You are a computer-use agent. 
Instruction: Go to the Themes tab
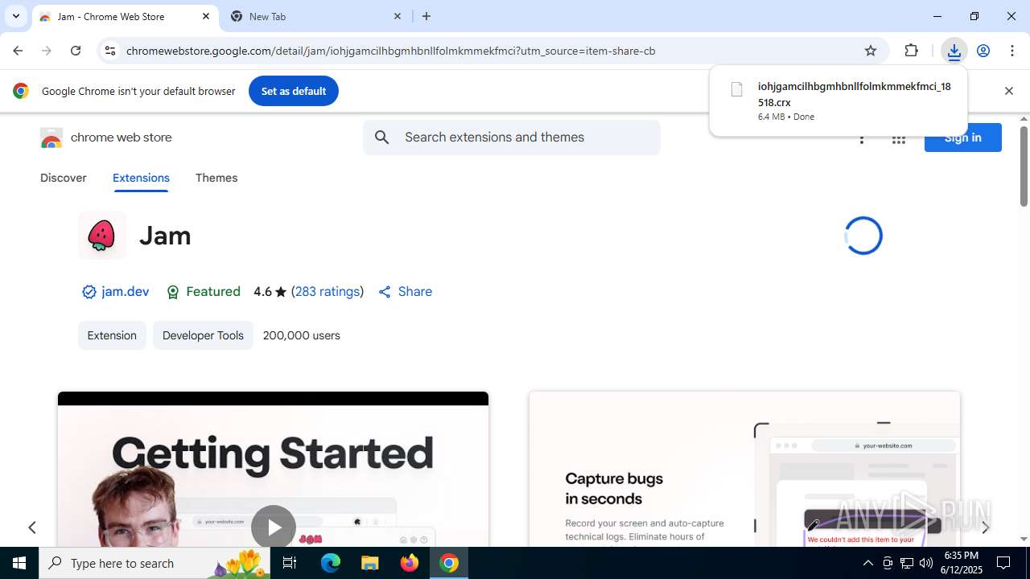(216, 178)
